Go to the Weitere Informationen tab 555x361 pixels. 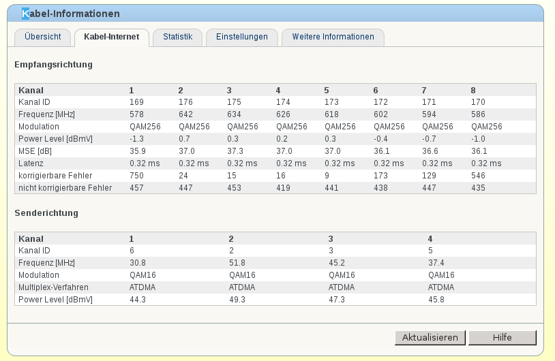tap(333, 37)
